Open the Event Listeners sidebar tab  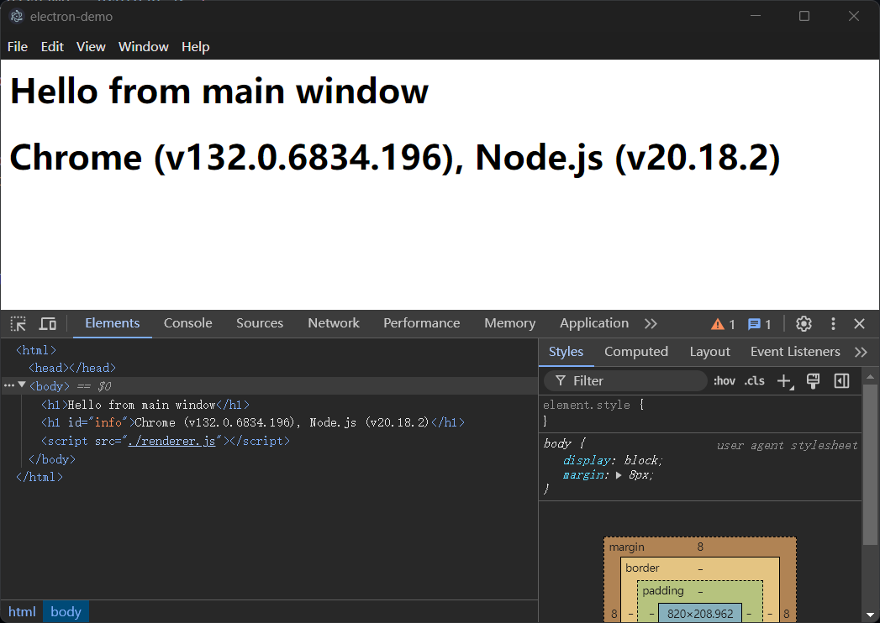(x=795, y=352)
